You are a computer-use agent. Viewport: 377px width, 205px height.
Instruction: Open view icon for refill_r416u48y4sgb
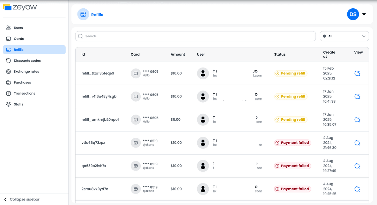click(357, 96)
